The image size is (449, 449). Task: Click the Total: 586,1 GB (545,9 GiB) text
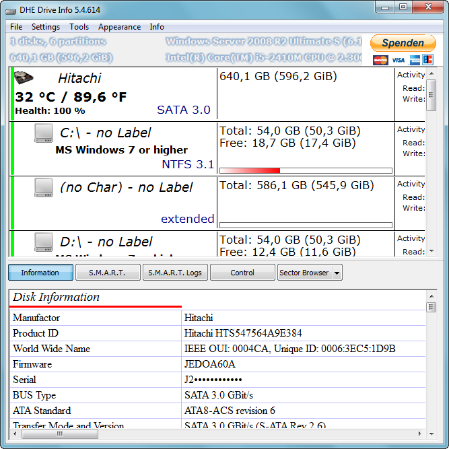(297, 185)
